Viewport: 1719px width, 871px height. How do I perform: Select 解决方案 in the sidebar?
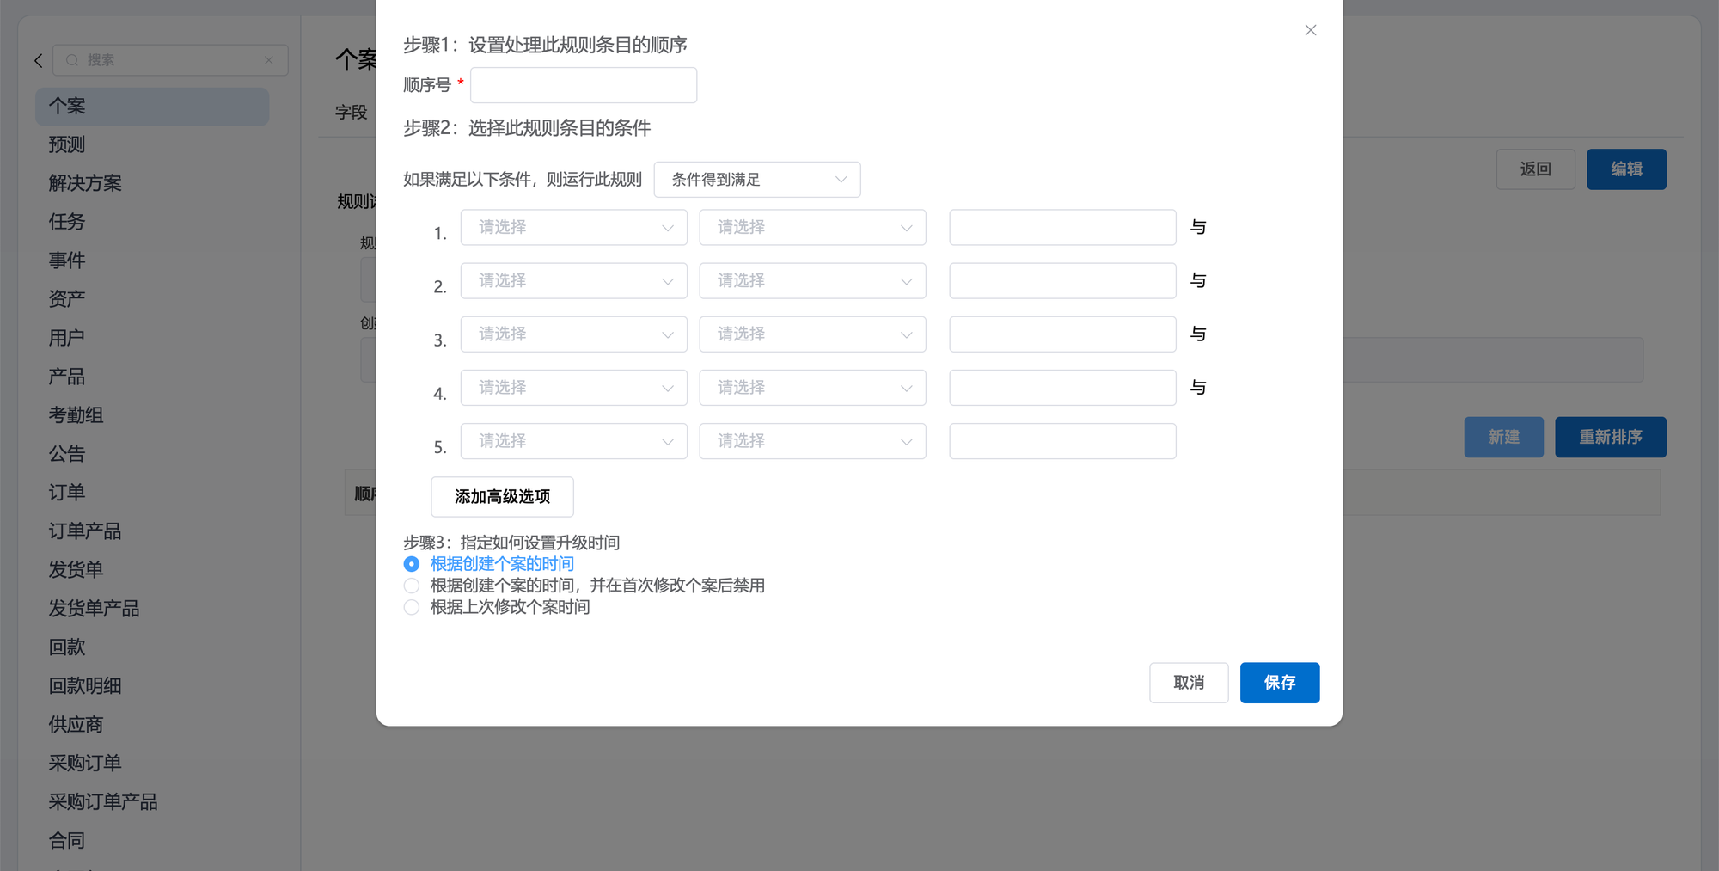point(85,183)
